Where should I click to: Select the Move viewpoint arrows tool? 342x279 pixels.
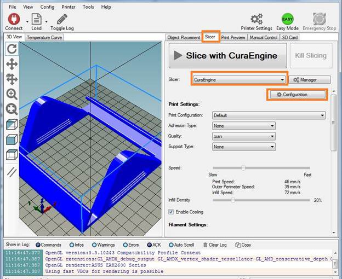tap(12, 64)
